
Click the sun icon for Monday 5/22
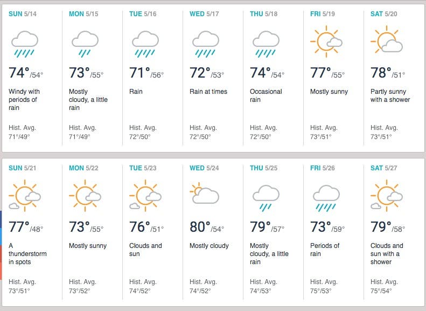click(x=85, y=198)
